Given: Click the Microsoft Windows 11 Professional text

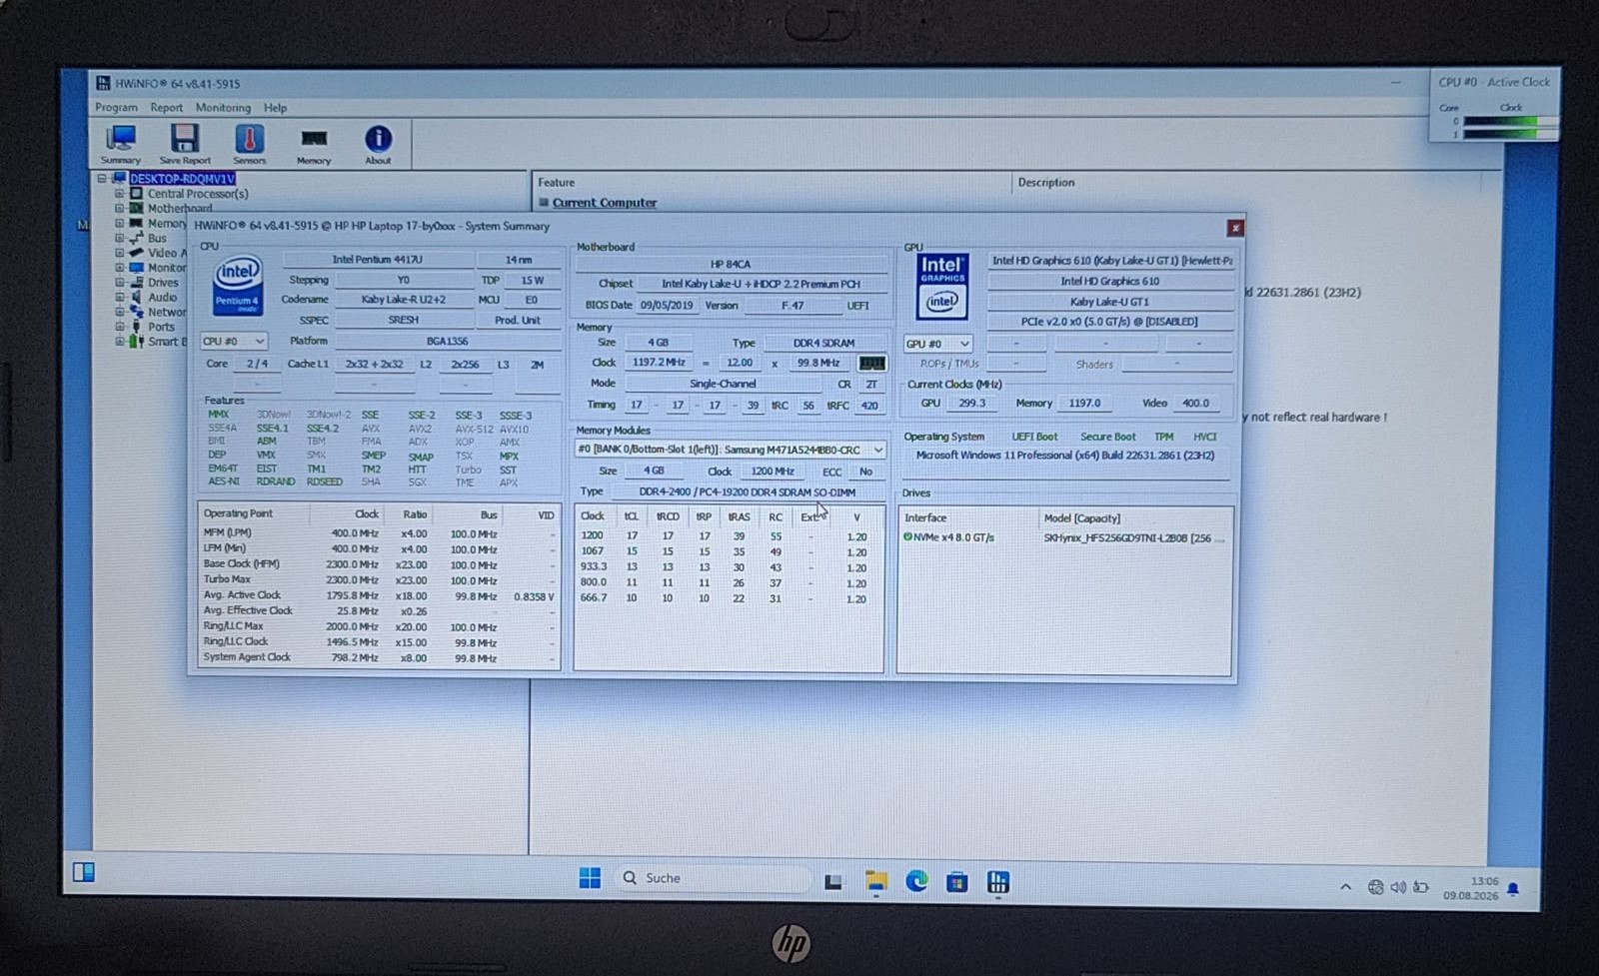Looking at the screenshot, I should tap(1065, 456).
